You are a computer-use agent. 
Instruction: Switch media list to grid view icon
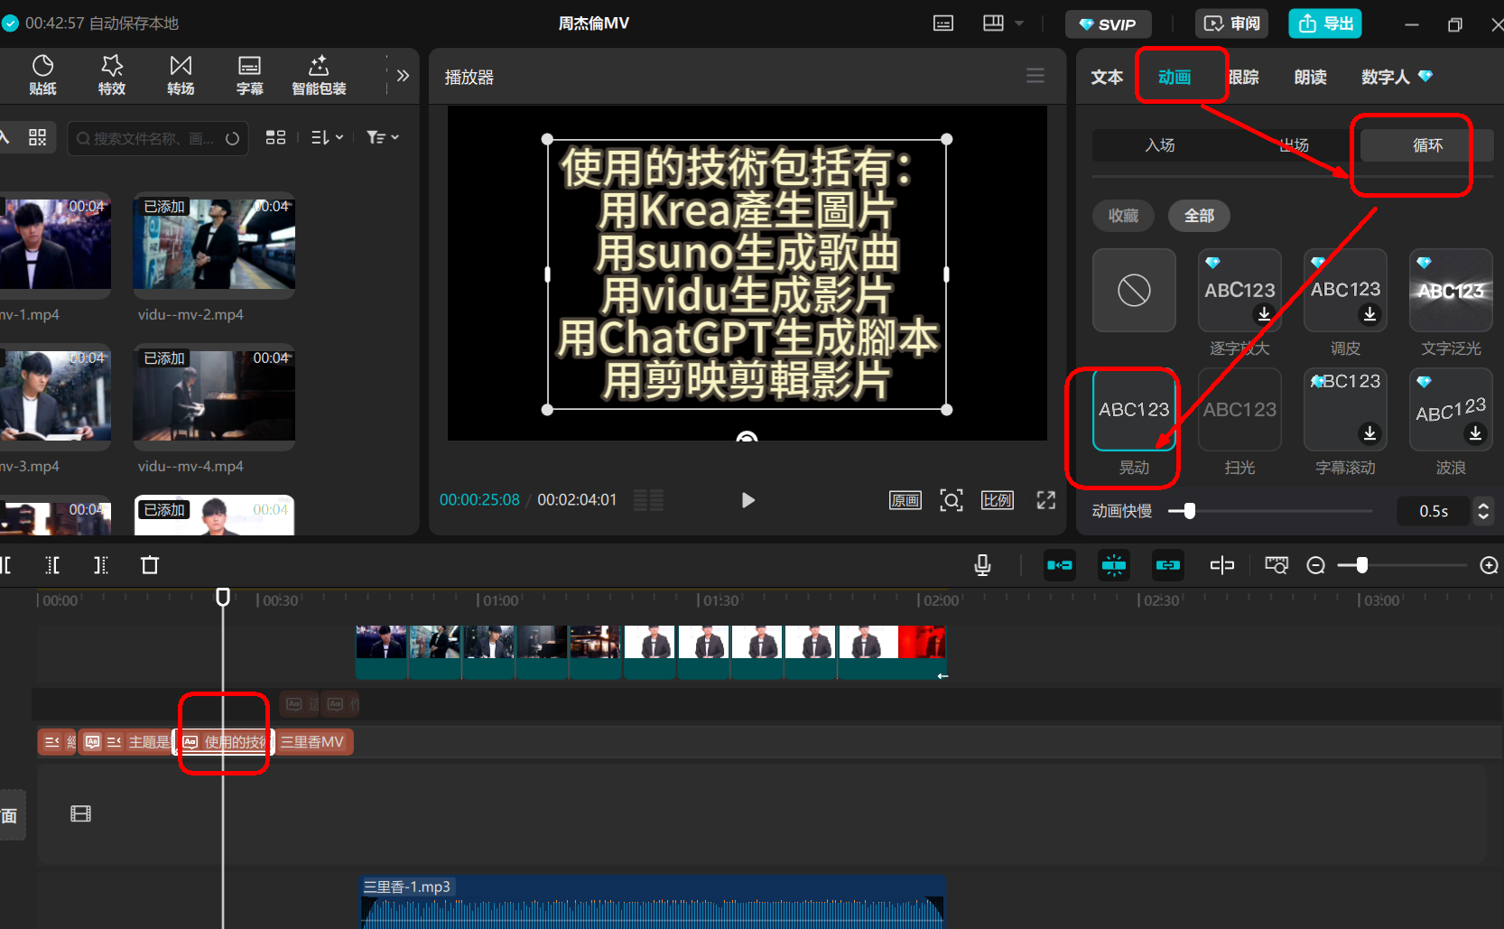click(275, 137)
